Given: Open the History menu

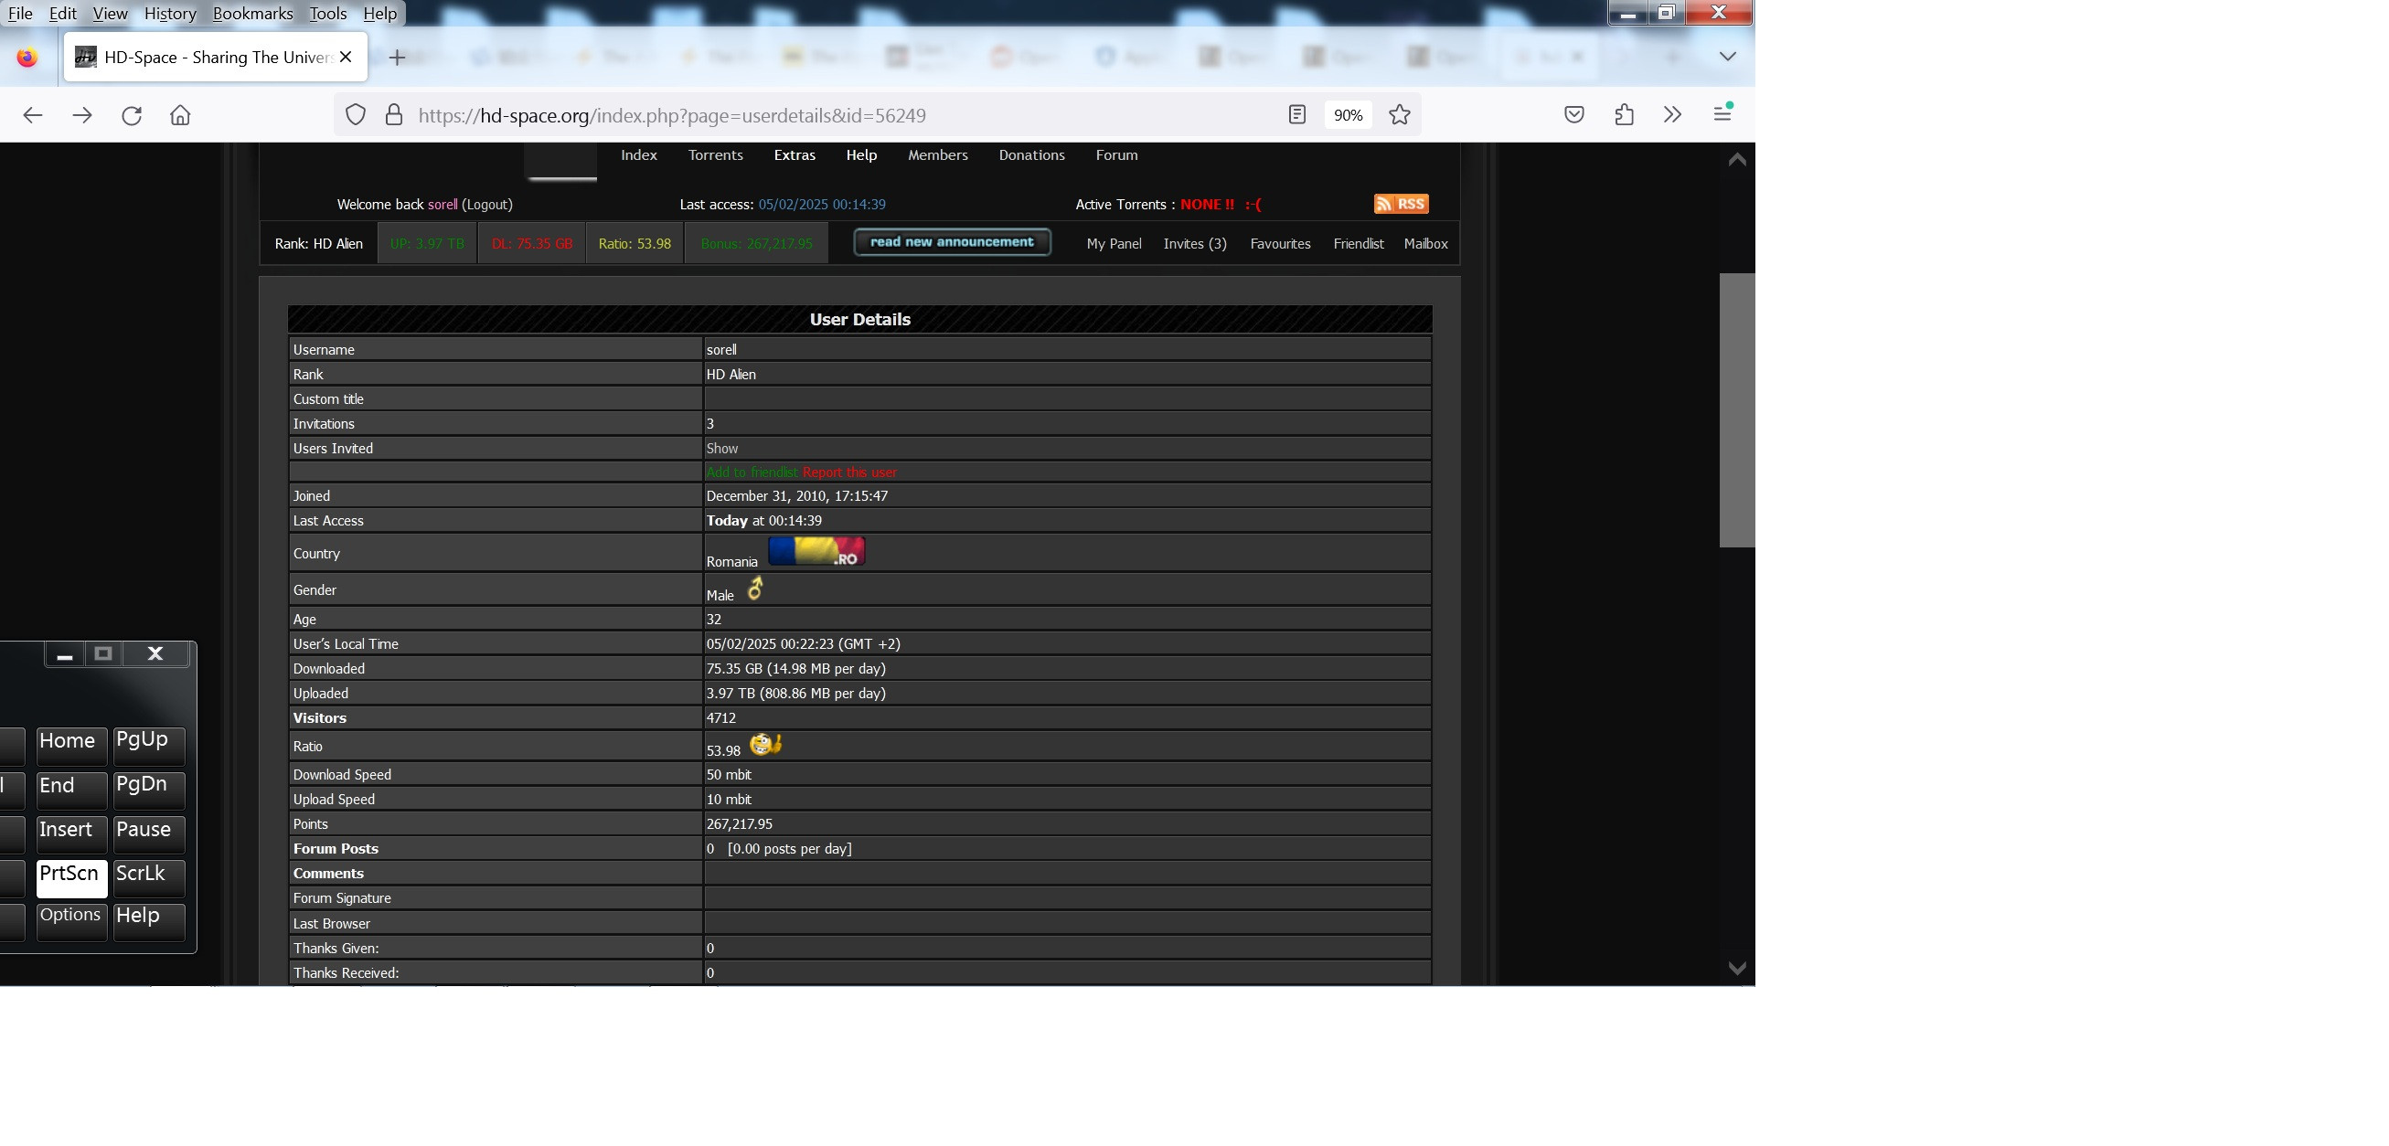Looking at the screenshot, I should (x=170, y=13).
